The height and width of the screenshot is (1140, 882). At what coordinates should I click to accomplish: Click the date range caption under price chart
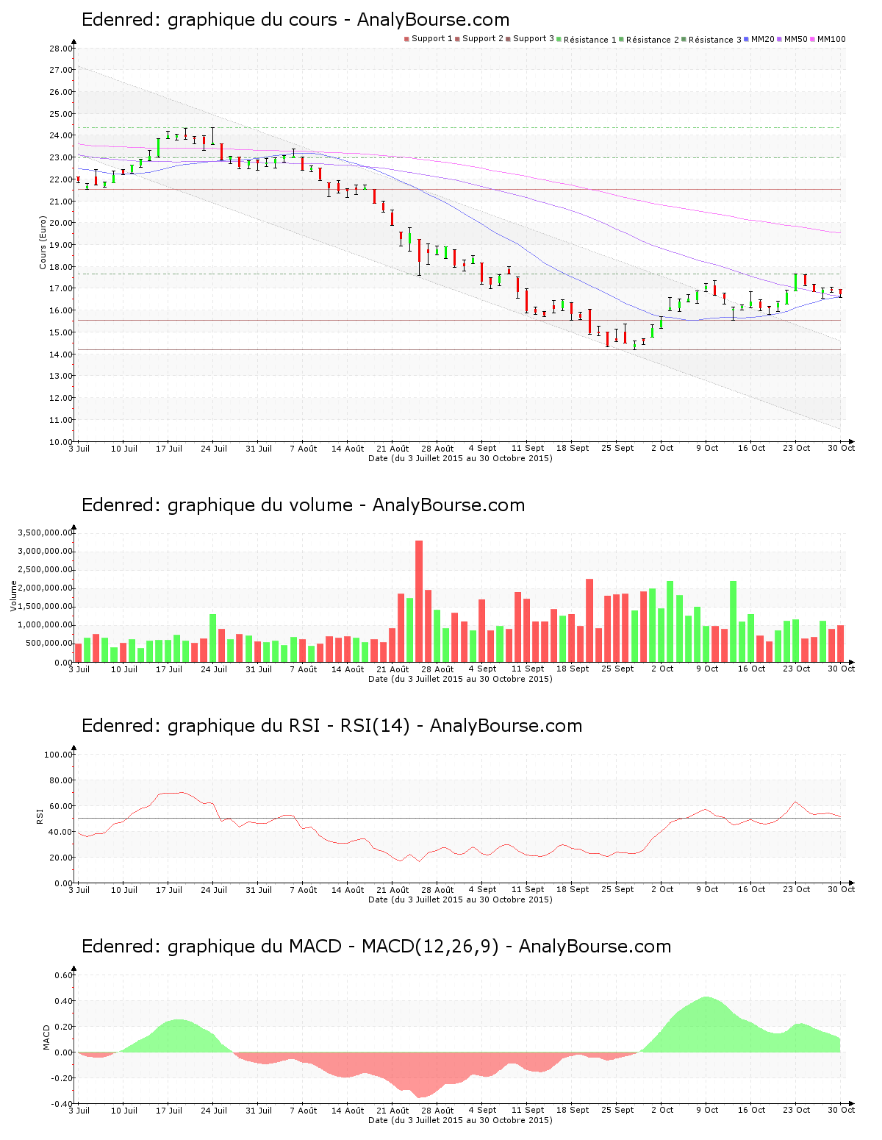tap(460, 458)
